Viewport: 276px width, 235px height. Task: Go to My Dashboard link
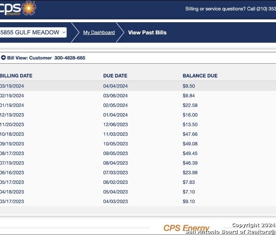99,33
